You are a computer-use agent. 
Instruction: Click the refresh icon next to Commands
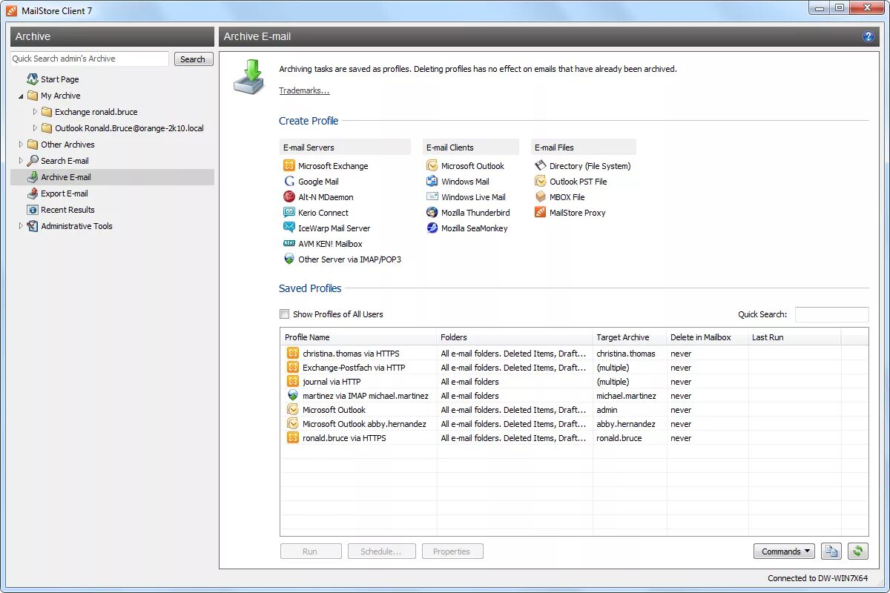pos(858,551)
